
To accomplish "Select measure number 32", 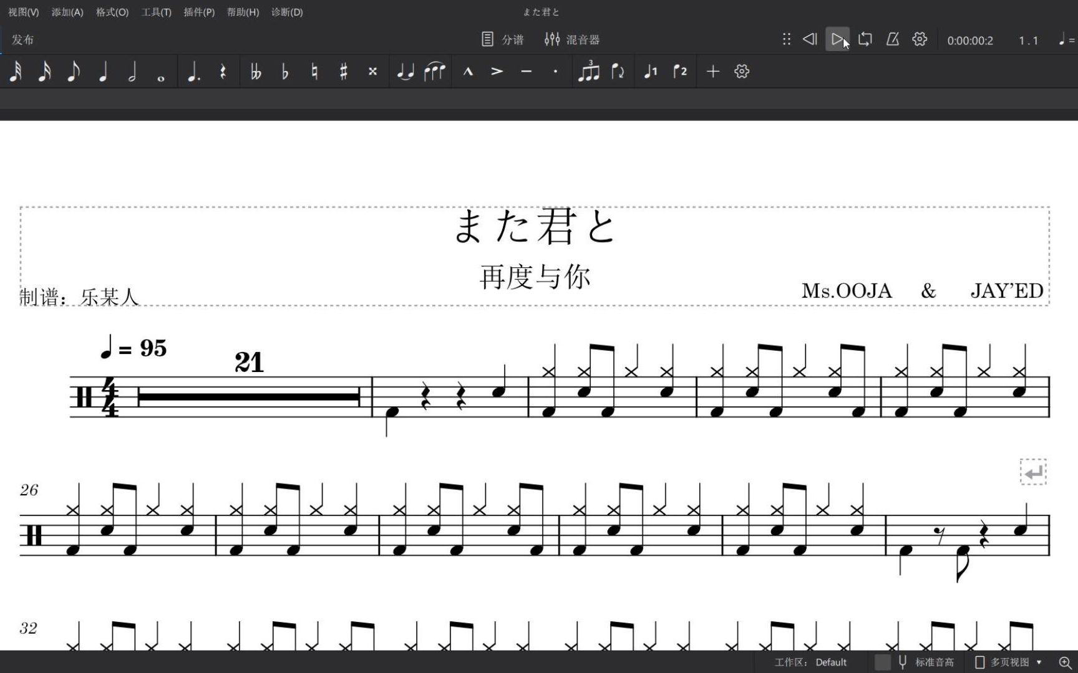I will (28, 628).
